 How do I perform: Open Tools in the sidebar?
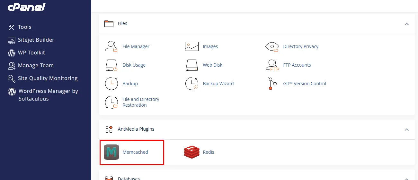coord(24,27)
